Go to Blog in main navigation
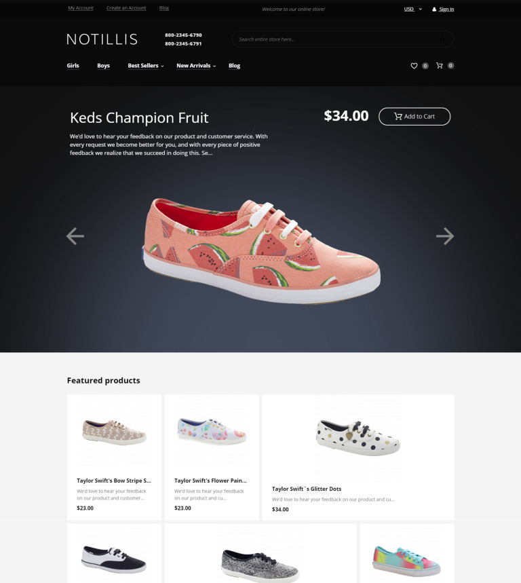The width and height of the screenshot is (521, 583). tap(234, 66)
